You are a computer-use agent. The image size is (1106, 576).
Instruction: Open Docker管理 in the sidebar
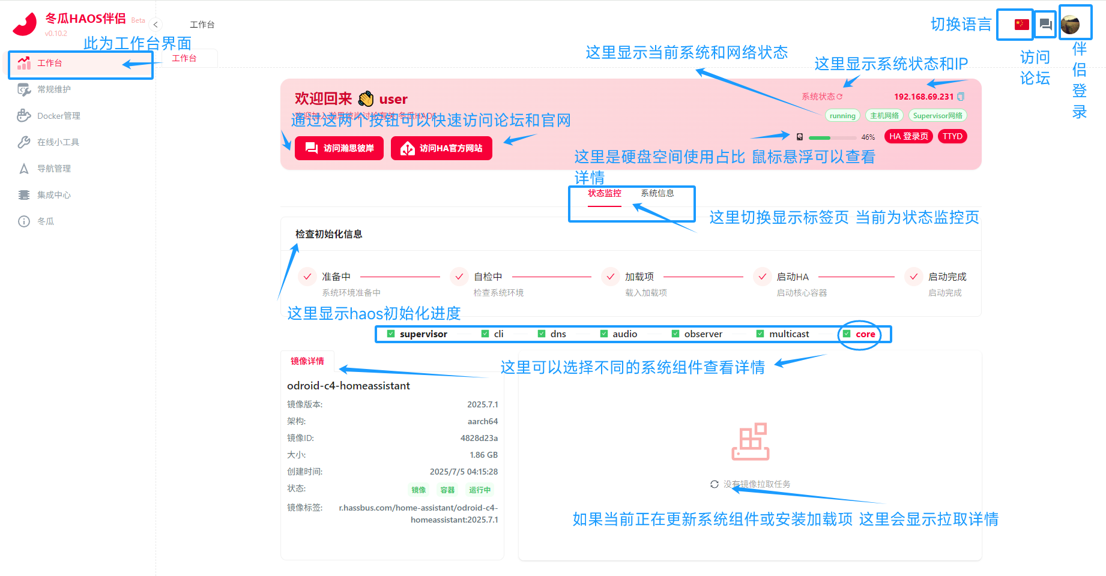pos(58,116)
